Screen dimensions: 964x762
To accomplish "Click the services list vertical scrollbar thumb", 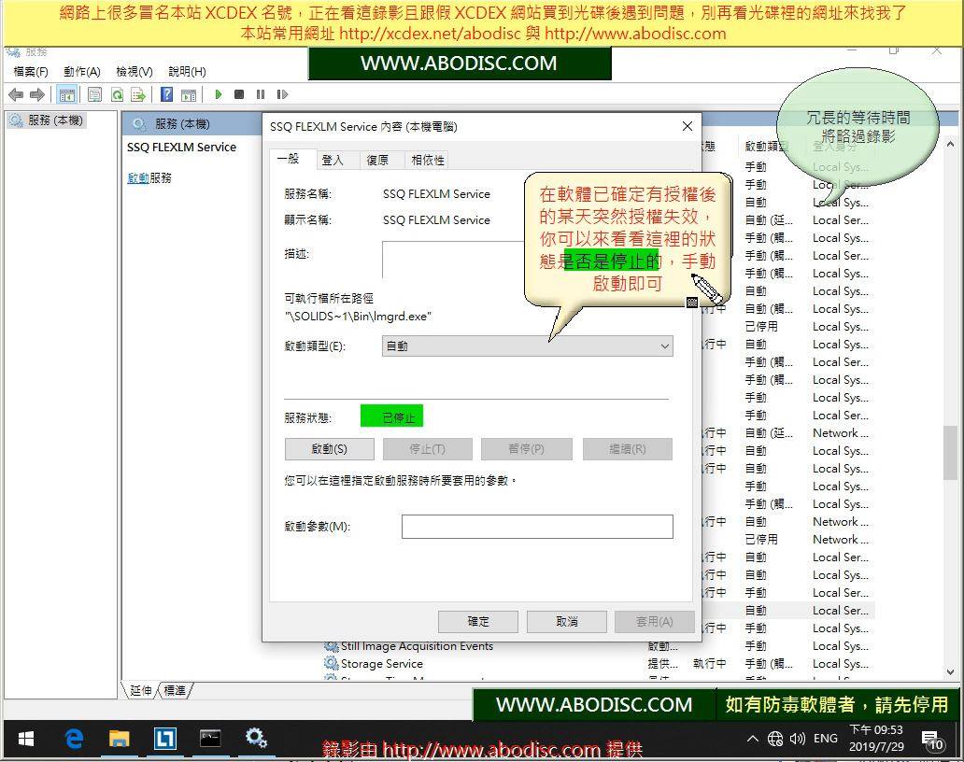I will 951,452.
